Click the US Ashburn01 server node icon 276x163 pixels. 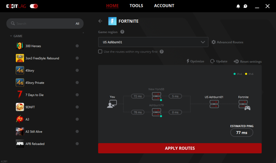[x=214, y=104]
